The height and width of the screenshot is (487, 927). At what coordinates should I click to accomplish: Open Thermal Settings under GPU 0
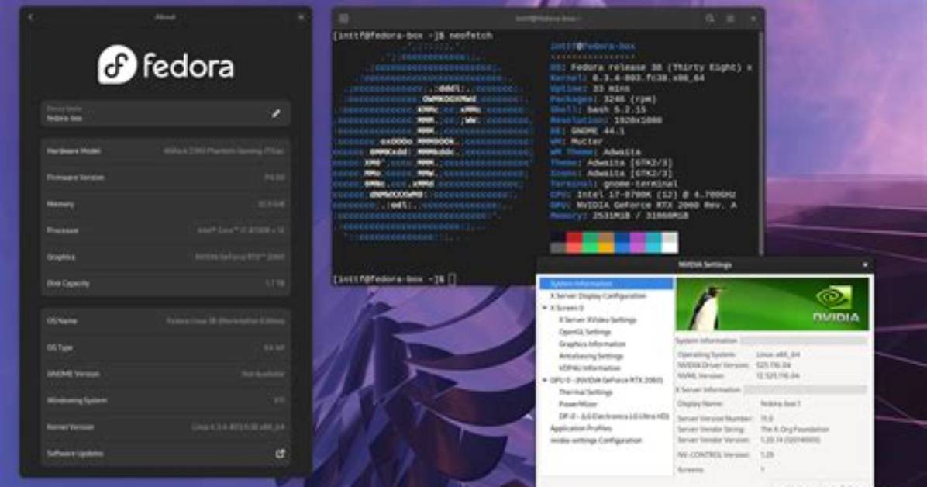point(585,392)
